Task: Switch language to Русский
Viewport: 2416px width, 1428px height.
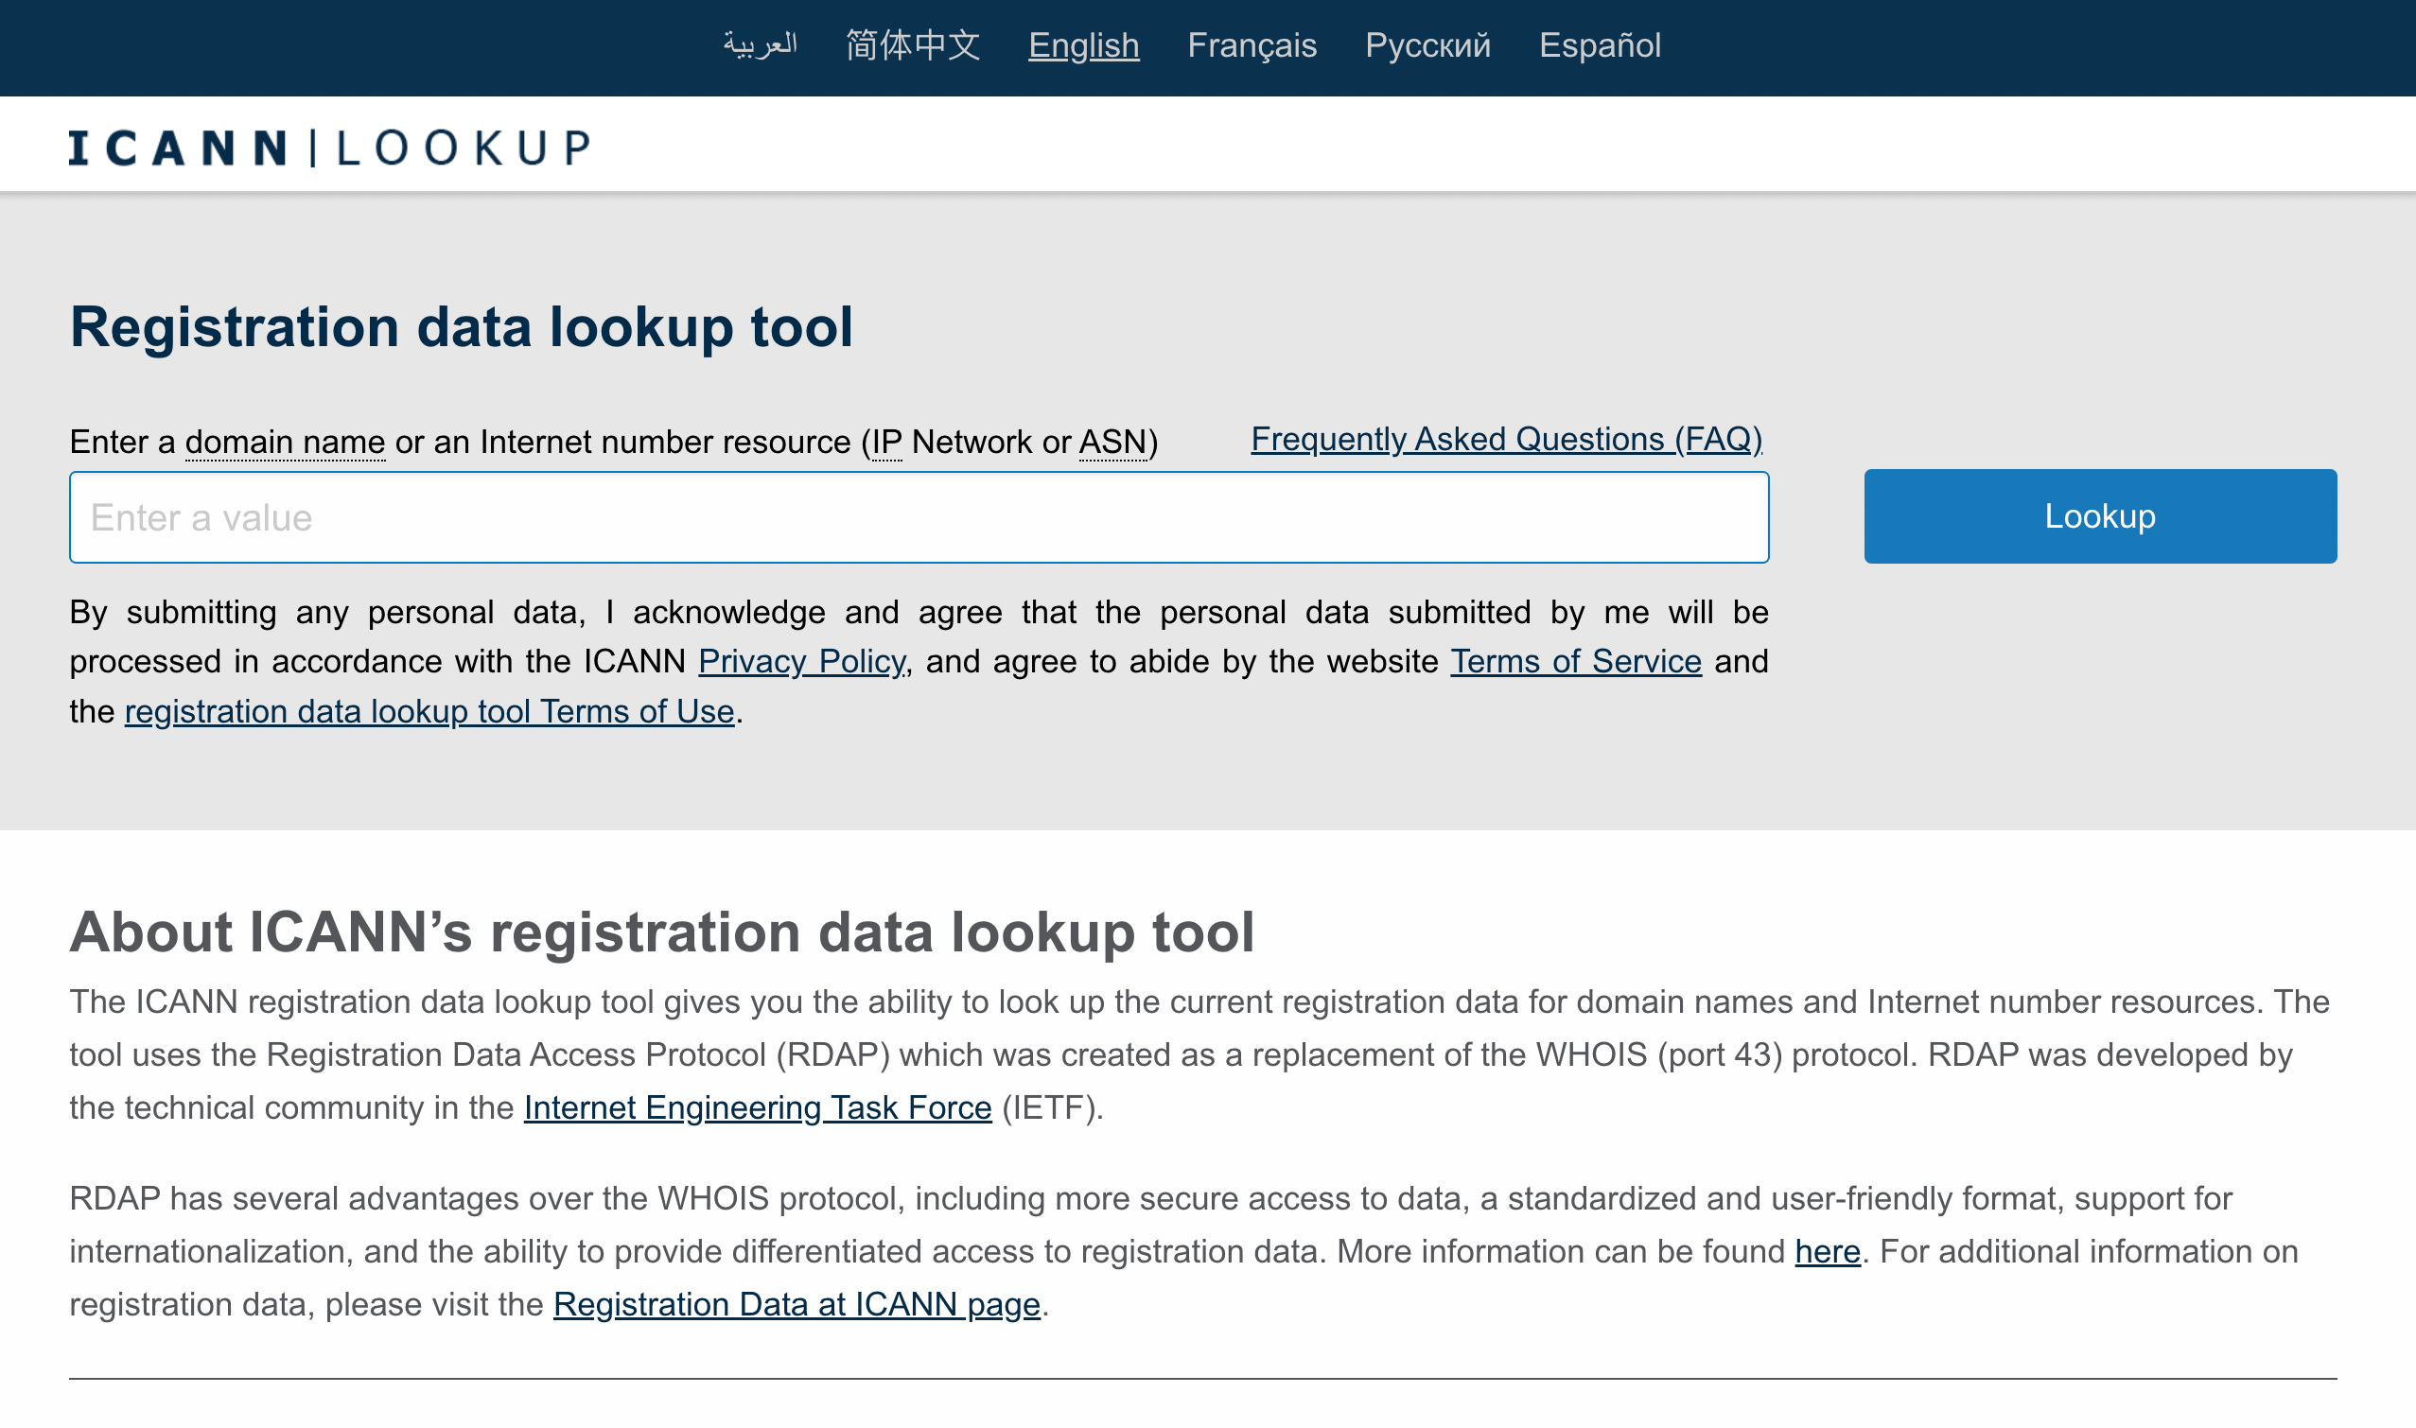Action: click(1427, 45)
